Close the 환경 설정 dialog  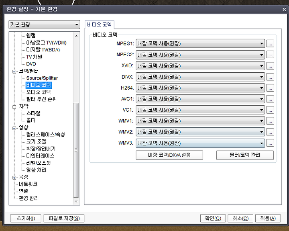click(x=284, y=9)
